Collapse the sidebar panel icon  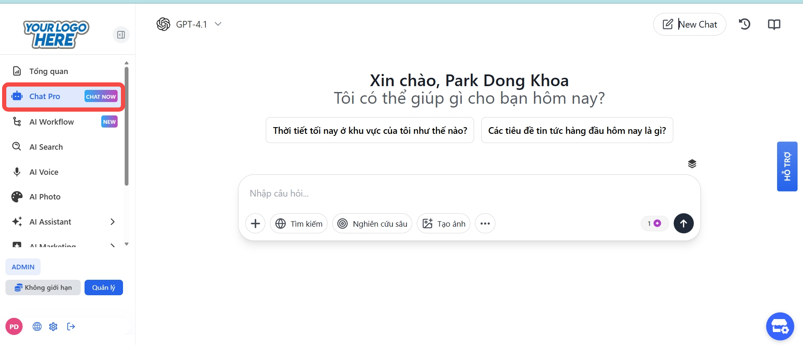click(x=121, y=35)
